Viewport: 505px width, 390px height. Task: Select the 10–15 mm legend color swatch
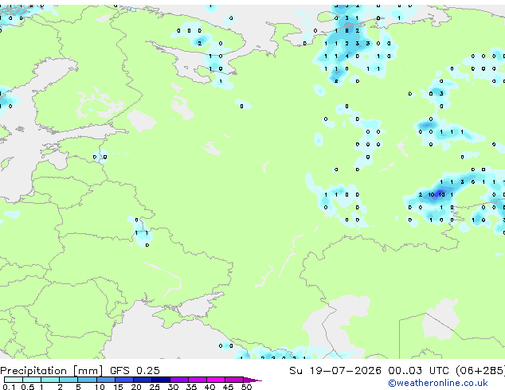(106, 380)
